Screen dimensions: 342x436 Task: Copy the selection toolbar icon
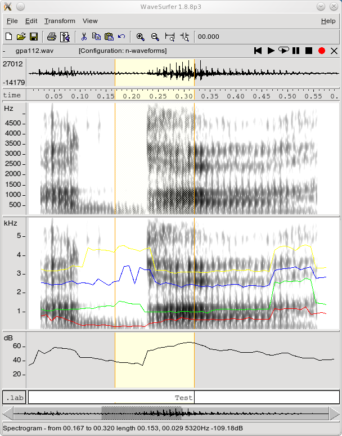pyautogui.click(x=97, y=37)
